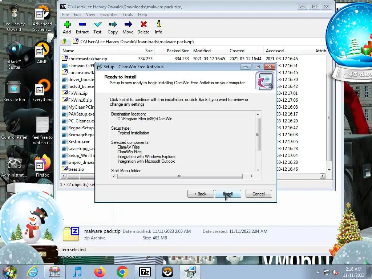Image resolution: width=372 pixels, height=279 pixels.
Task: Show hidden tray icons arrow
Action: 318,272
